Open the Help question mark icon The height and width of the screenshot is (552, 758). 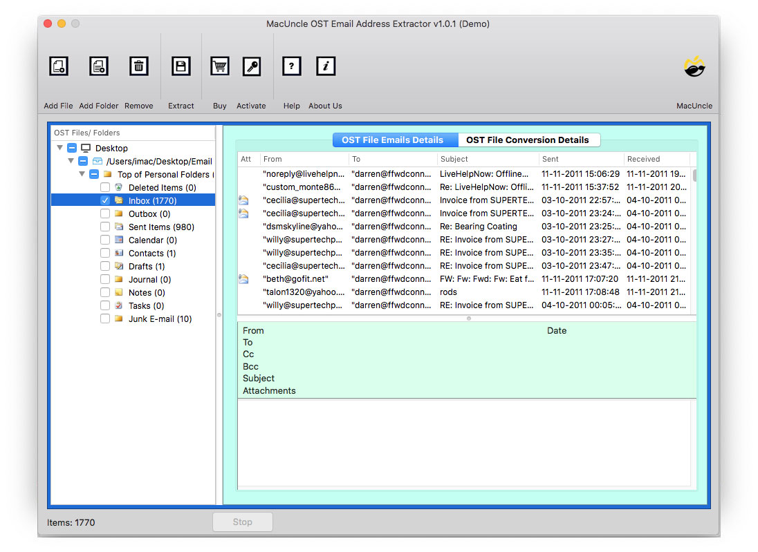[x=291, y=66]
